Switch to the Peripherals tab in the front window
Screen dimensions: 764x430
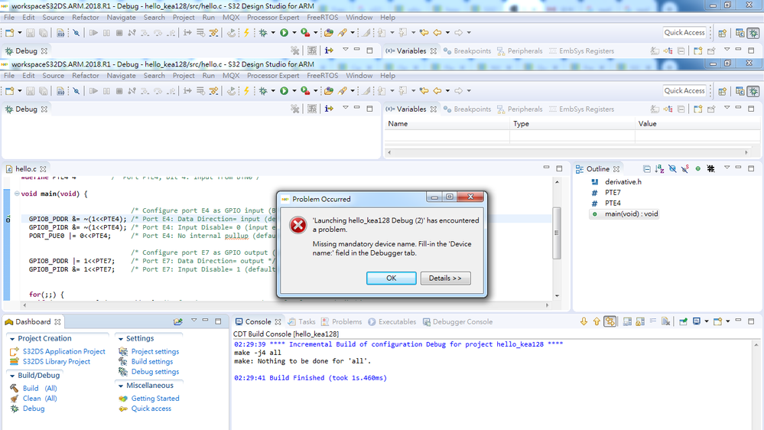(x=520, y=109)
